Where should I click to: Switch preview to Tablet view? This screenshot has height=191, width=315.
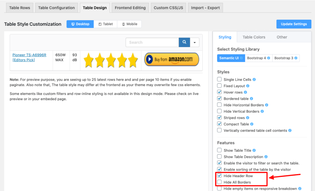click(x=106, y=24)
